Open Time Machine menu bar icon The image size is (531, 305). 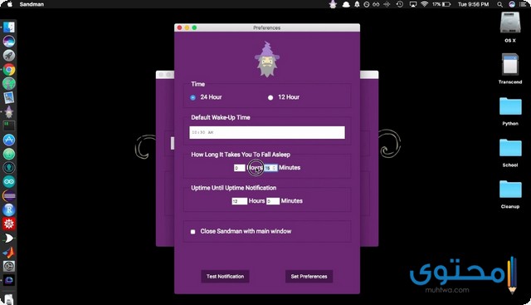[400, 4]
